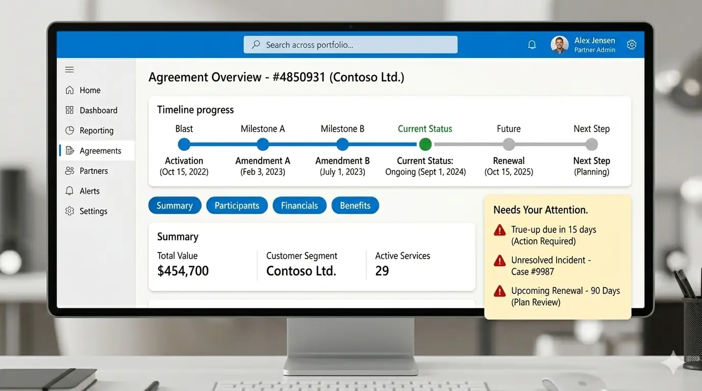Open the Partners people icon

69,171
